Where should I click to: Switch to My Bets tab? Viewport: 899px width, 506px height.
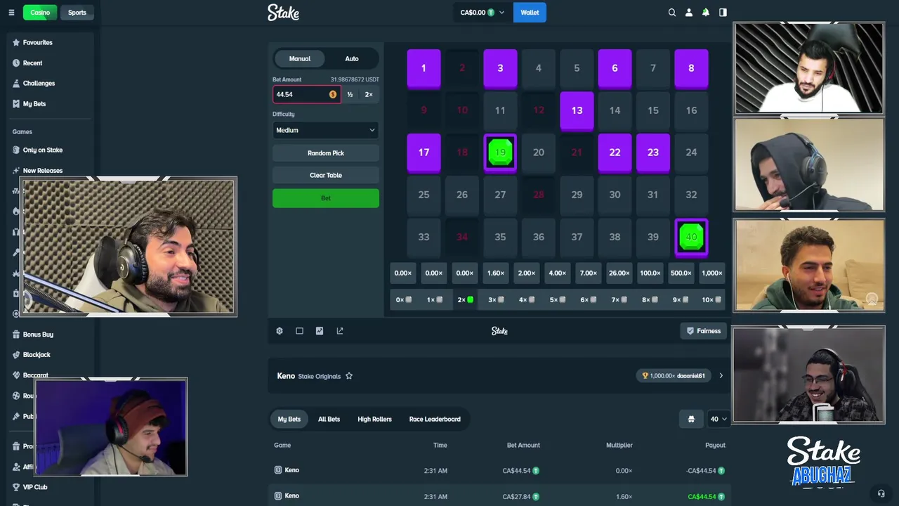coord(289,419)
